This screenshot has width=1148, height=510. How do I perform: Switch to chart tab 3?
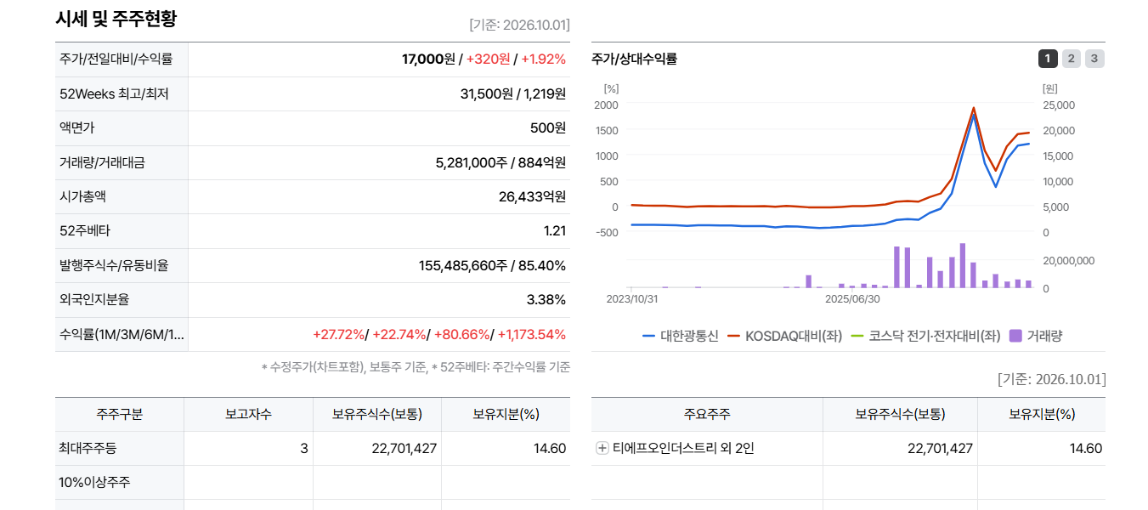pos(1094,59)
